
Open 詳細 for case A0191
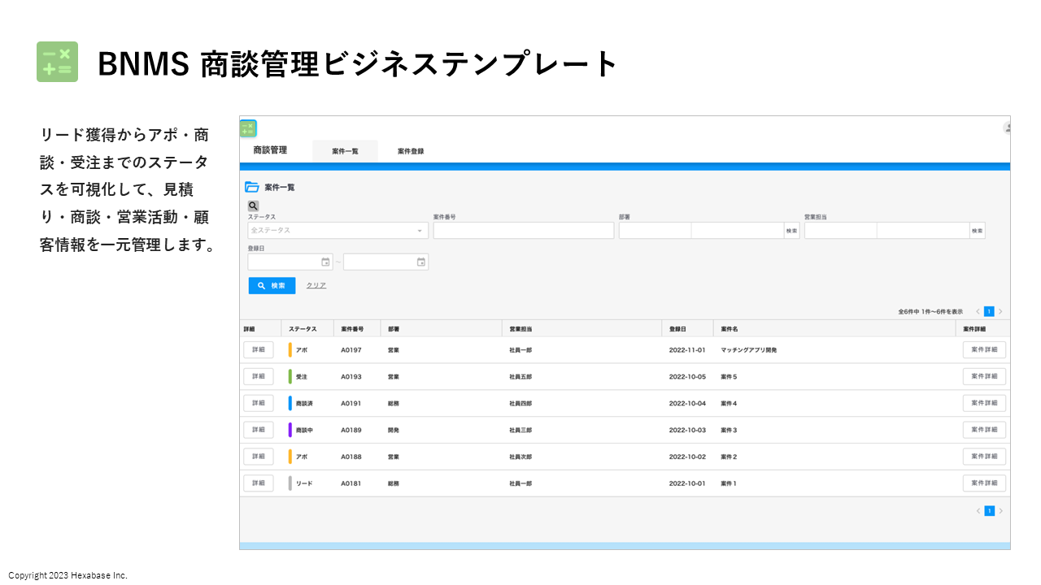click(x=258, y=403)
